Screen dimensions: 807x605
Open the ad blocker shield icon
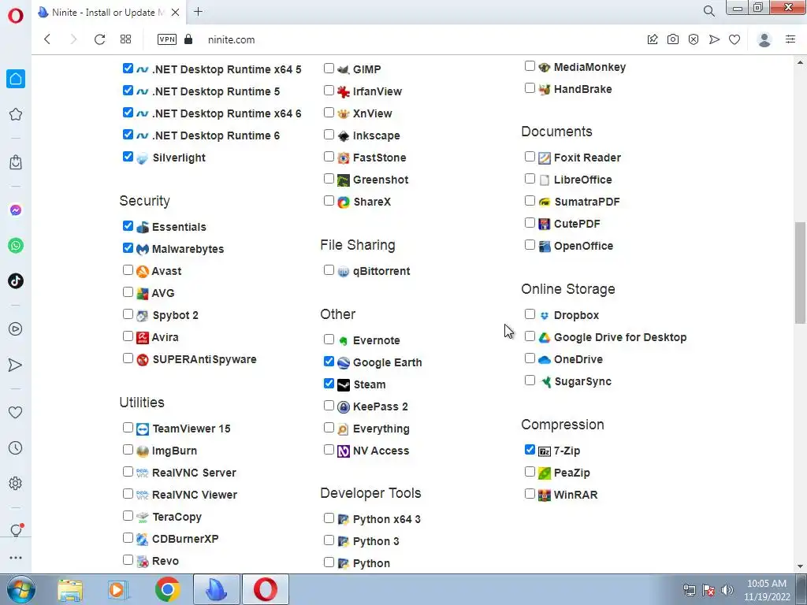(694, 39)
